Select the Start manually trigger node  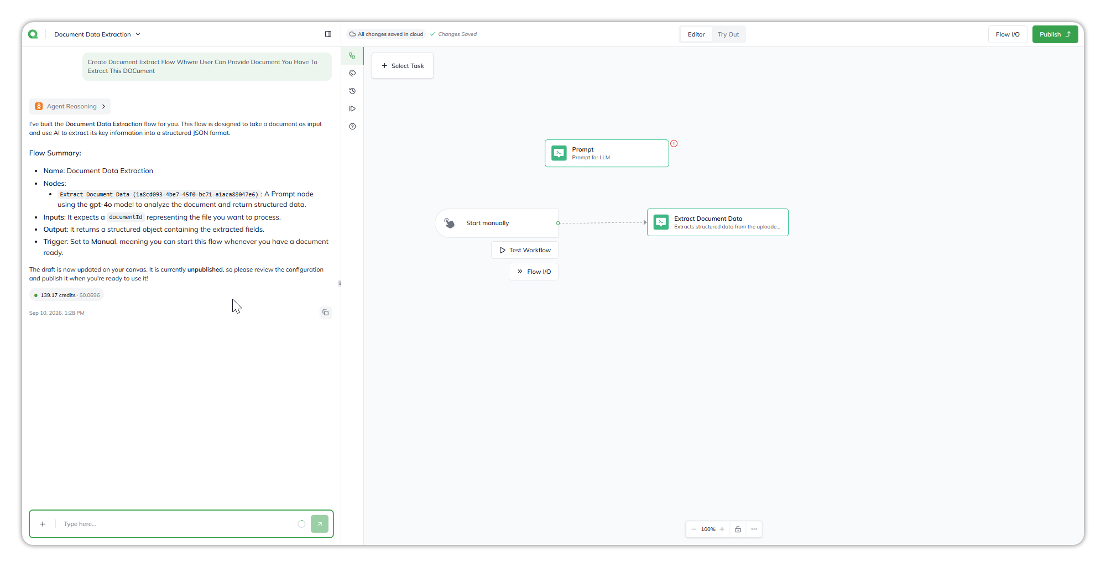pyautogui.click(x=497, y=223)
